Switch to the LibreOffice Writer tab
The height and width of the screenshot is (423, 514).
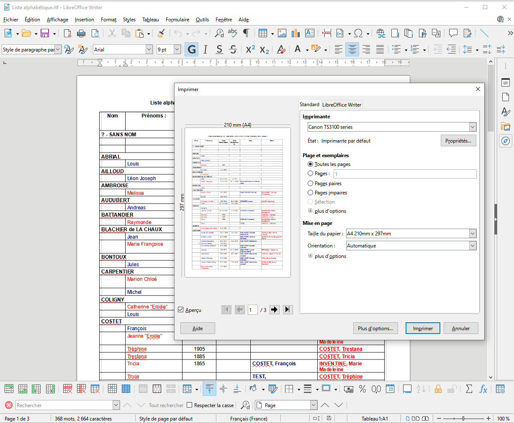(342, 104)
